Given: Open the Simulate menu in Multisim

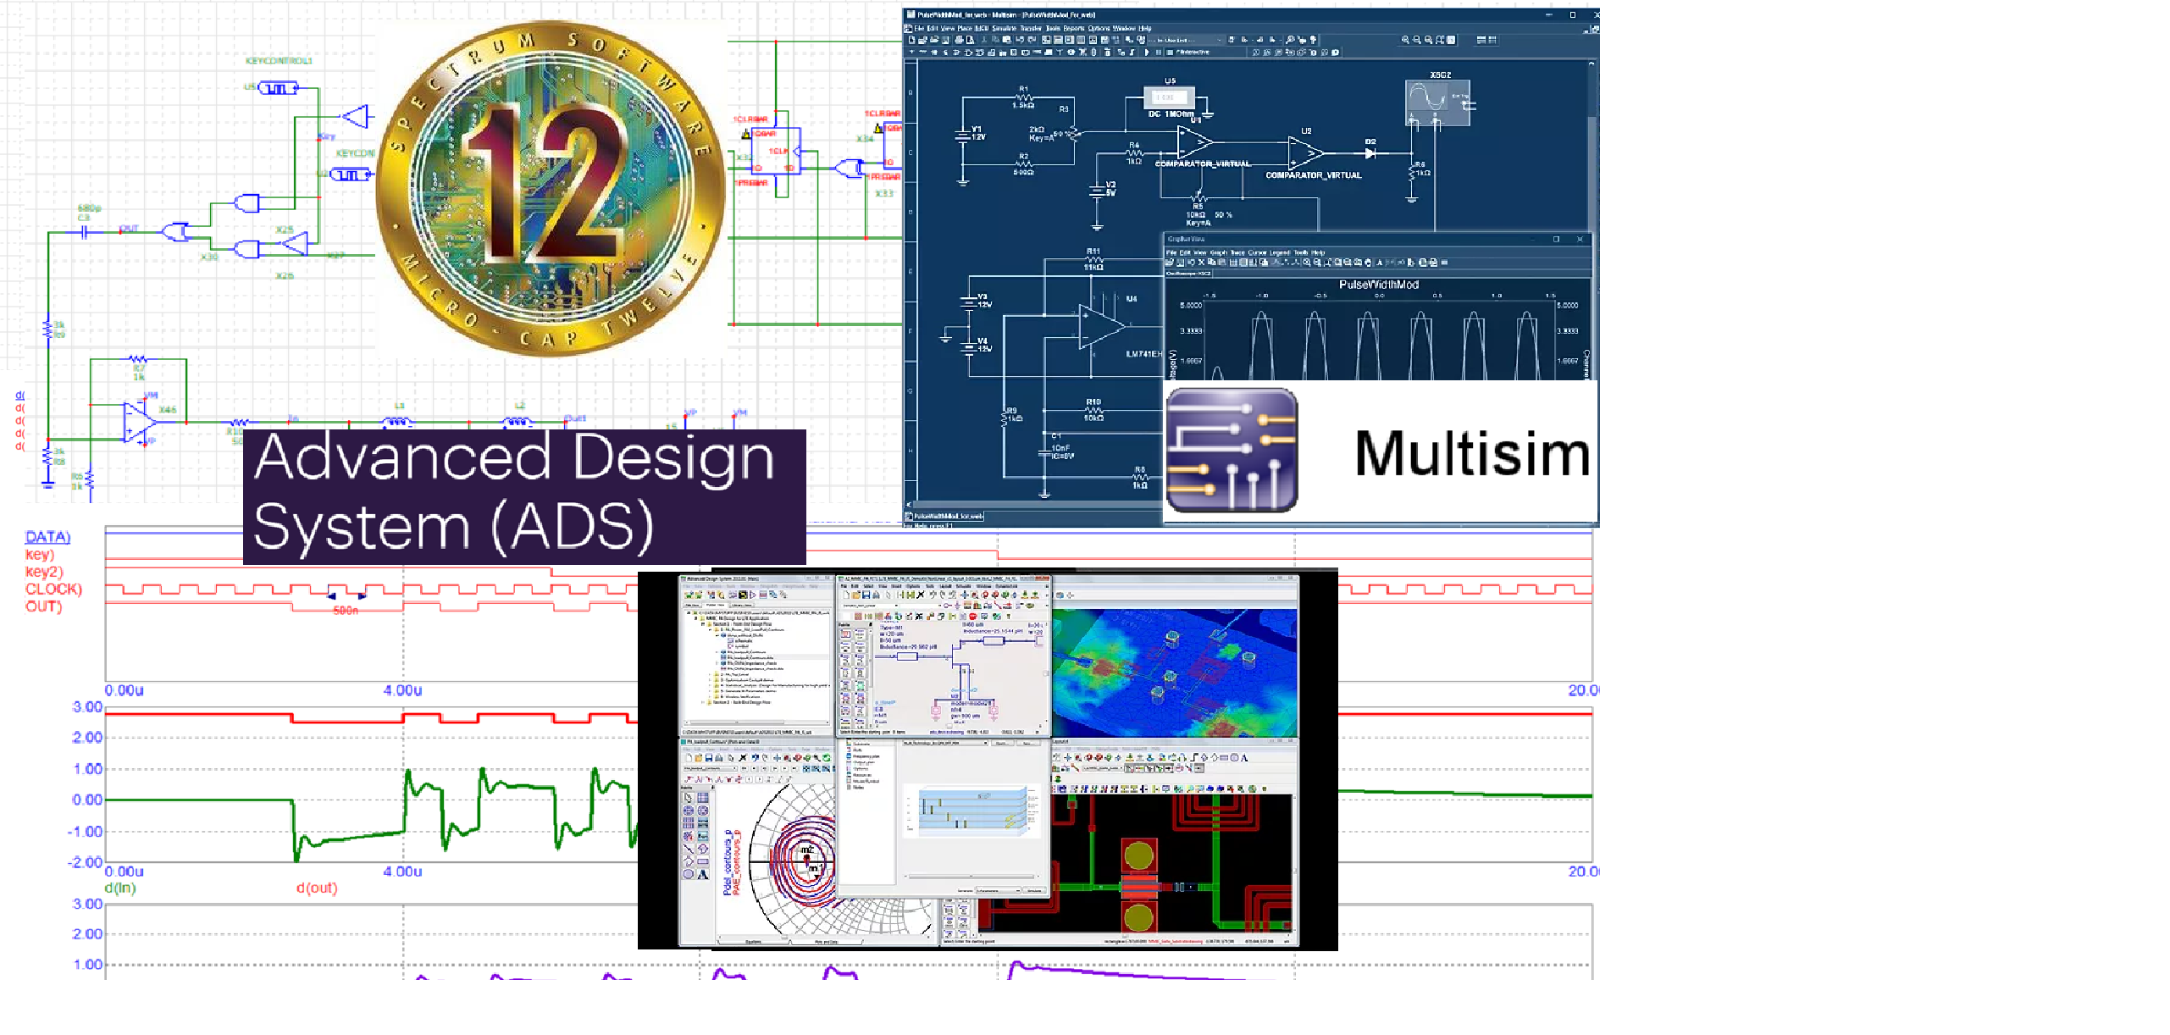Looking at the screenshot, I should [1005, 28].
